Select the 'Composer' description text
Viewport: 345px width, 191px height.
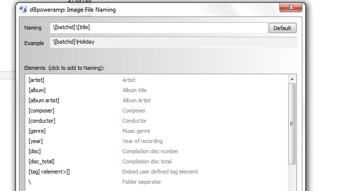134,111
